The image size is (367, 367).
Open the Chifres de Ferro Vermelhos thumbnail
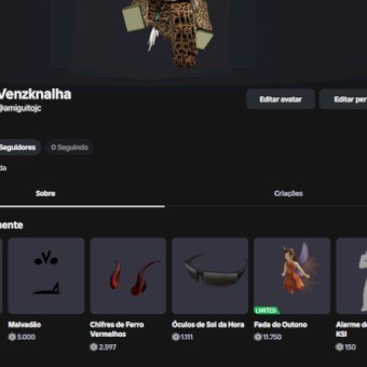click(x=128, y=275)
